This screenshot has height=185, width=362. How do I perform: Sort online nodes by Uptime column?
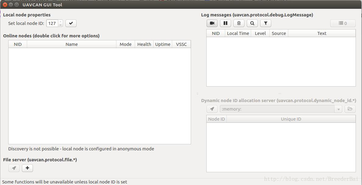(x=163, y=44)
